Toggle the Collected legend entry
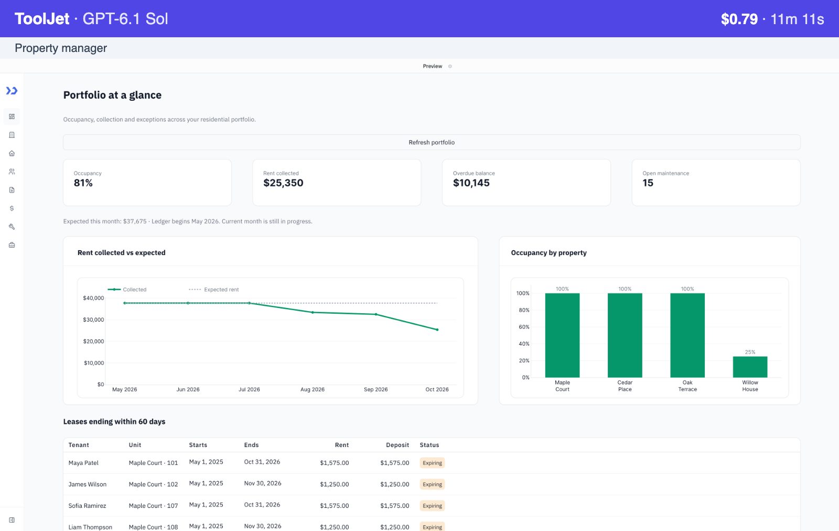 tap(127, 290)
